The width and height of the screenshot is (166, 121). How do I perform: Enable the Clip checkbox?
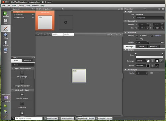(137, 39)
